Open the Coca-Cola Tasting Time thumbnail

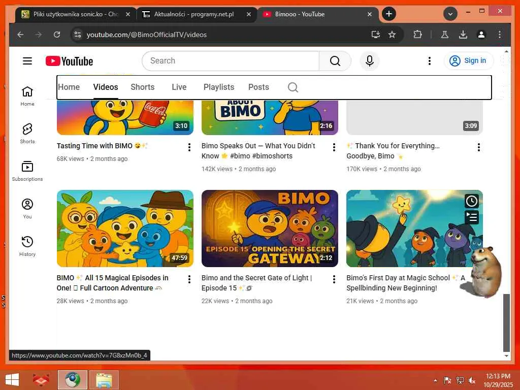[x=125, y=117]
